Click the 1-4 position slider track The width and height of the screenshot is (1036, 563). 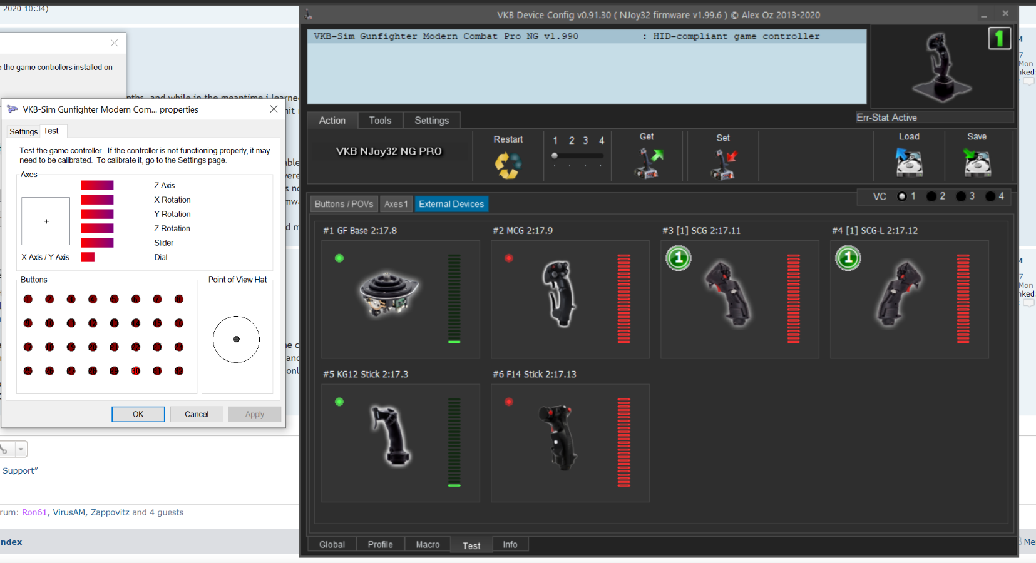tap(578, 156)
